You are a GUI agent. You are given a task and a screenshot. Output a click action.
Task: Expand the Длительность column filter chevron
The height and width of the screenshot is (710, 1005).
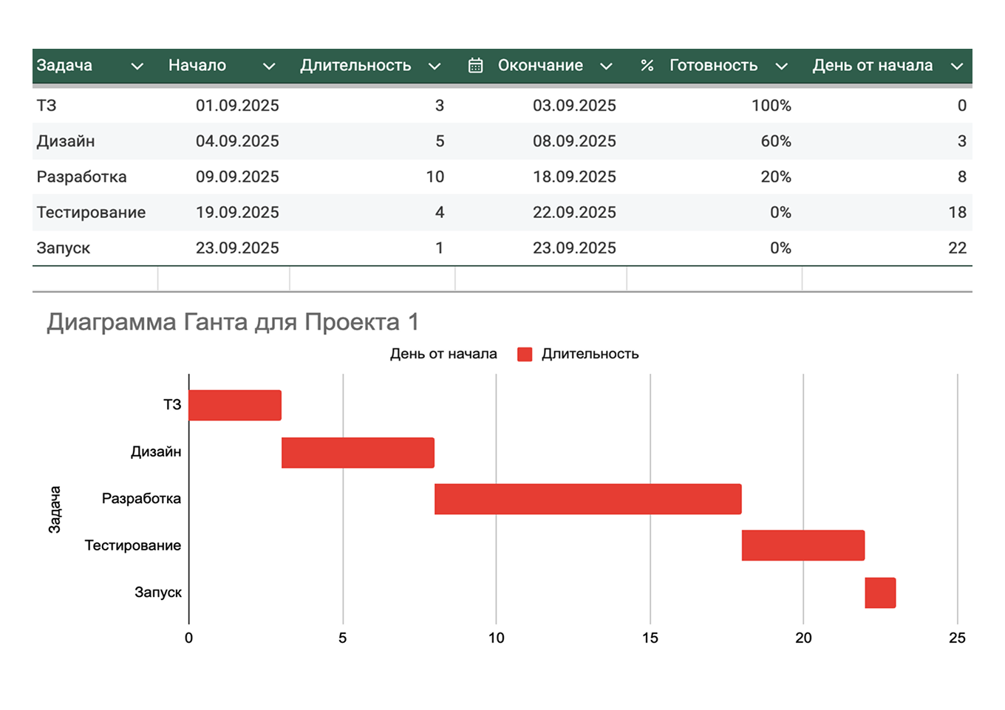point(435,66)
